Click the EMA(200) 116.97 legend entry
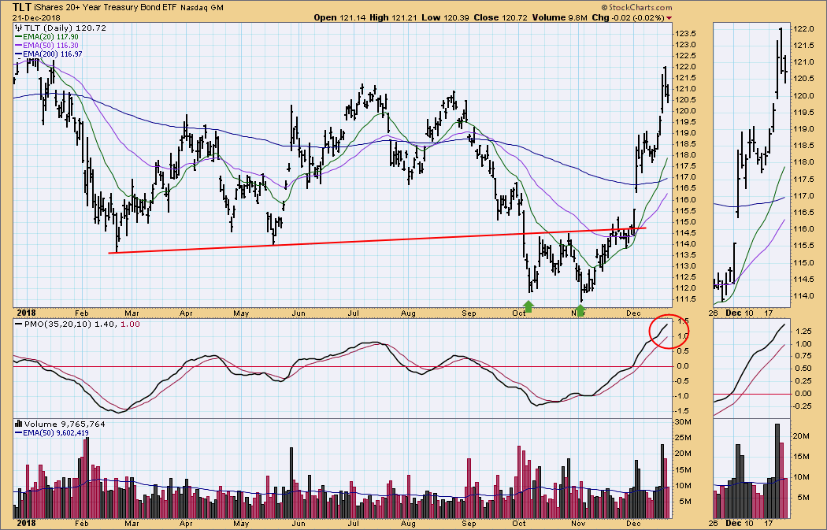Image resolution: width=827 pixels, height=530 pixels. point(53,54)
